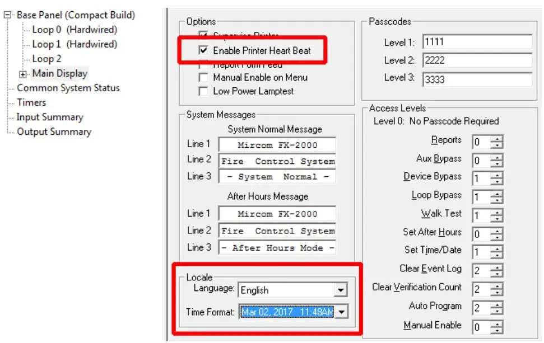The width and height of the screenshot is (544, 343).
Task: Decrease Reports access level
Action: (497, 145)
